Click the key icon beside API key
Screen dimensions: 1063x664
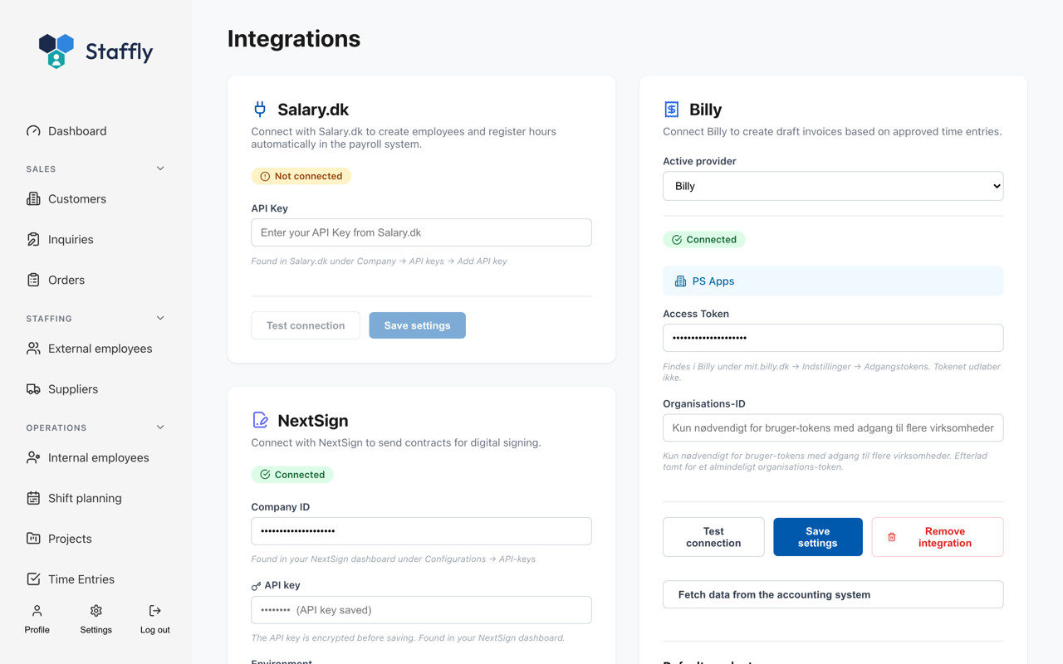256,586
